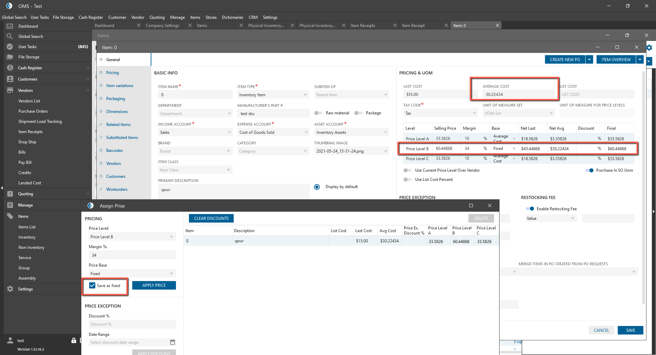
Task: Click the Dashboard sidebar icon
Action: click(x=10, y=26)
